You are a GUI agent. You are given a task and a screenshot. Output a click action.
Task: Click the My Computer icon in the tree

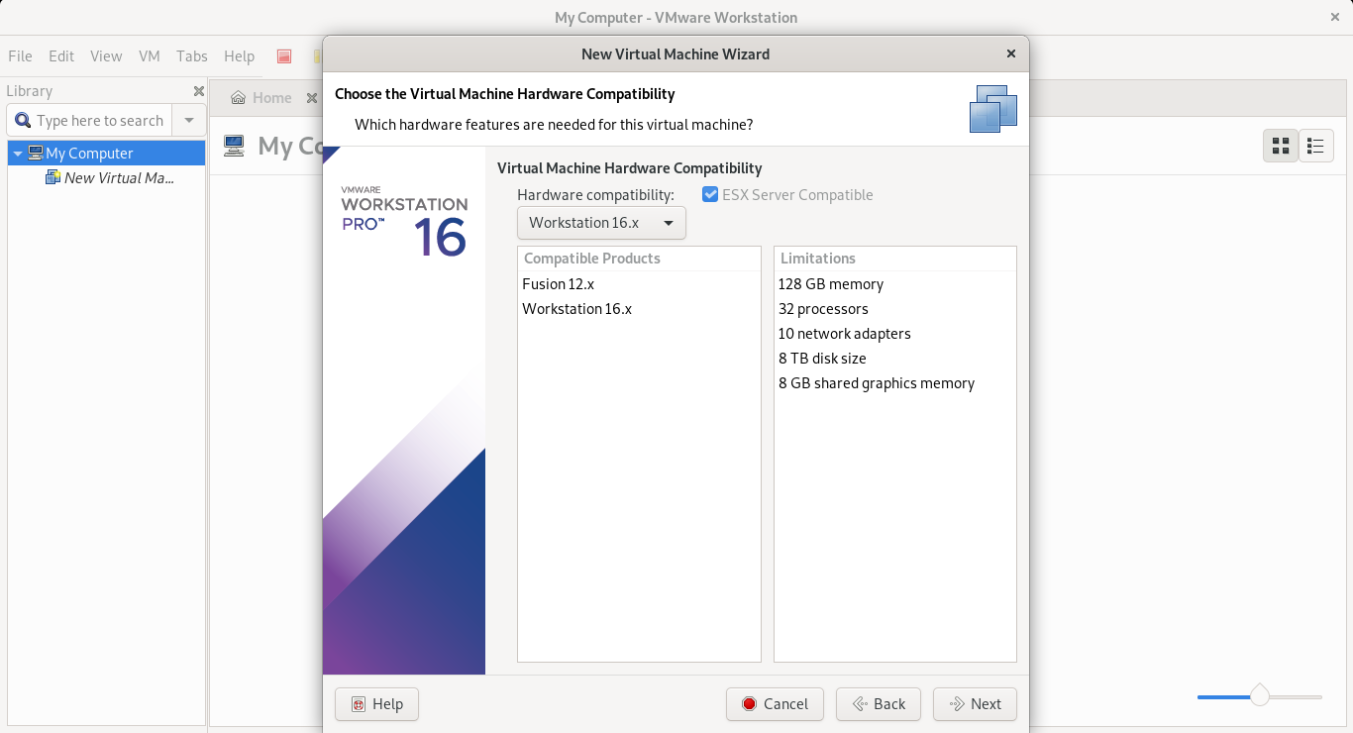pyautogui.click(x=36, y=154)
